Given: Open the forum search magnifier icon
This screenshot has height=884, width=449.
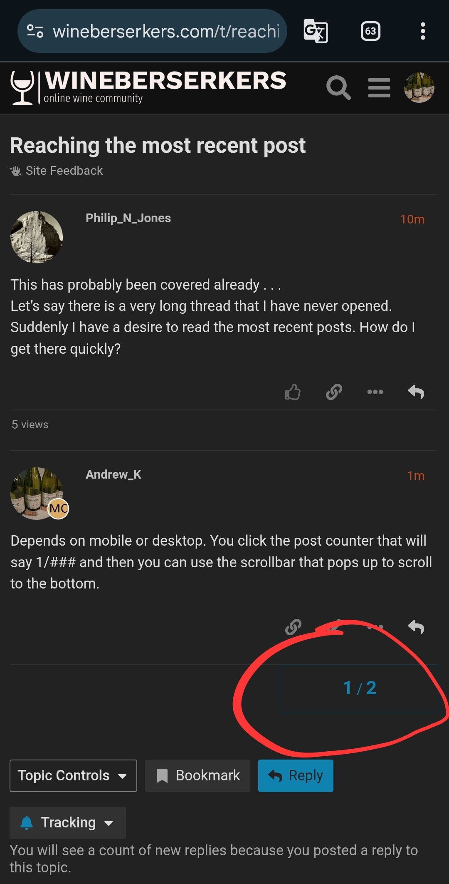Looking at the screenshot, I should point(338,88).
